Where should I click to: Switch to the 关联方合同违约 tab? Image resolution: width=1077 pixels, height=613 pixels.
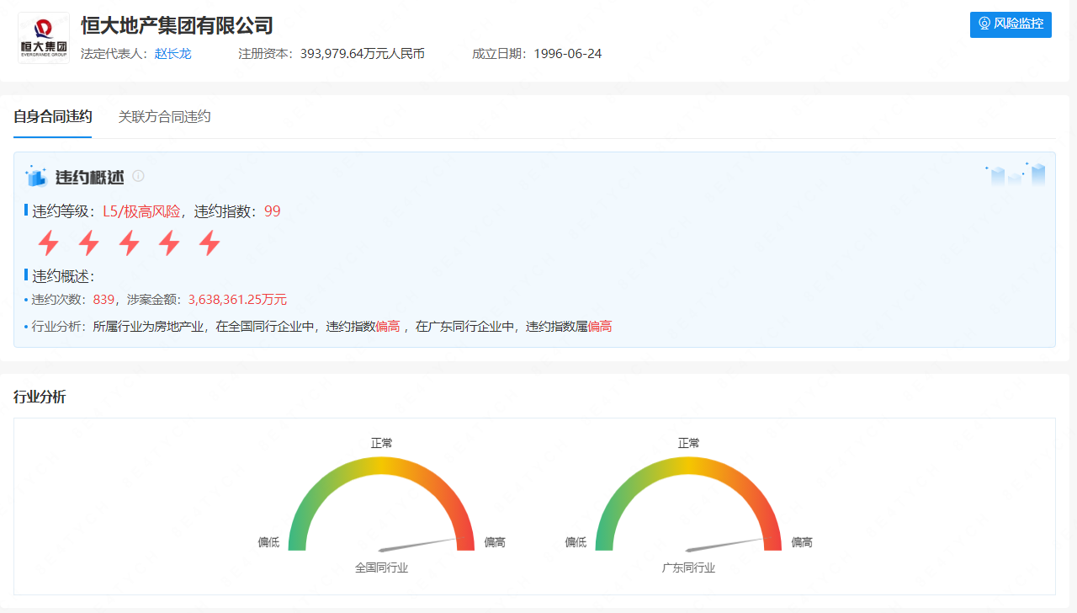164,117
